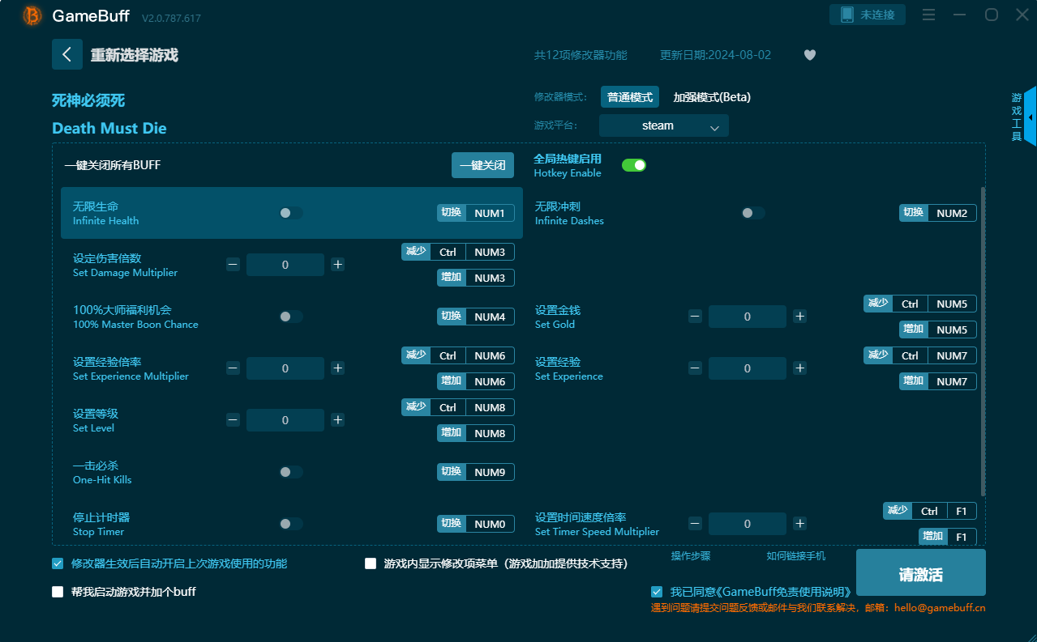Viewport: 1037px width, 642px height.
Task: Click 更新日期:2024-08-02 text
Action: 715,55
